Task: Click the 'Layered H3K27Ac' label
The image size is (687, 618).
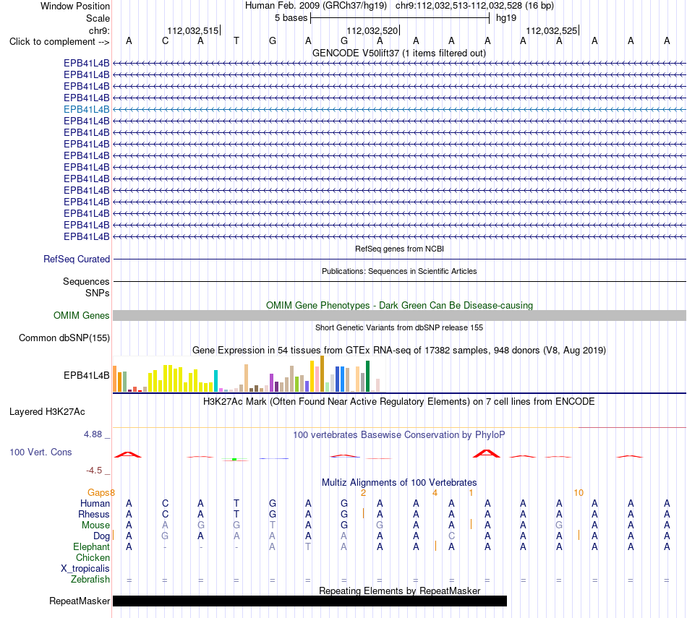Action: 47,412
